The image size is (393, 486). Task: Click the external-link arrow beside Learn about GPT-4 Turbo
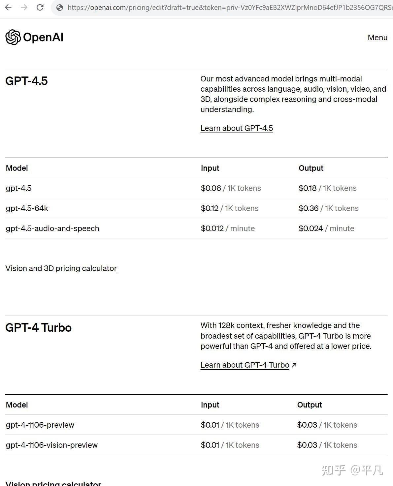[294, 365]
